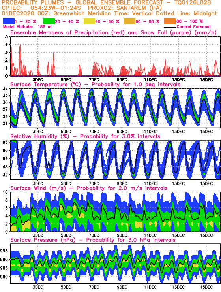Viewport: 221px width, 292px height.
Task: Click the Model Altitude 186 m text
Action: click(27, 27)
